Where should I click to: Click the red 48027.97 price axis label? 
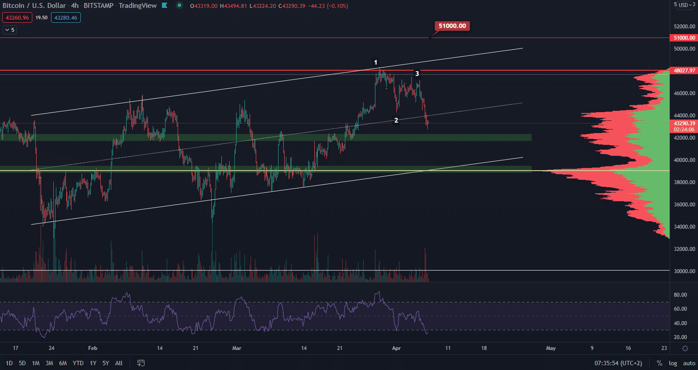point(684,71)
